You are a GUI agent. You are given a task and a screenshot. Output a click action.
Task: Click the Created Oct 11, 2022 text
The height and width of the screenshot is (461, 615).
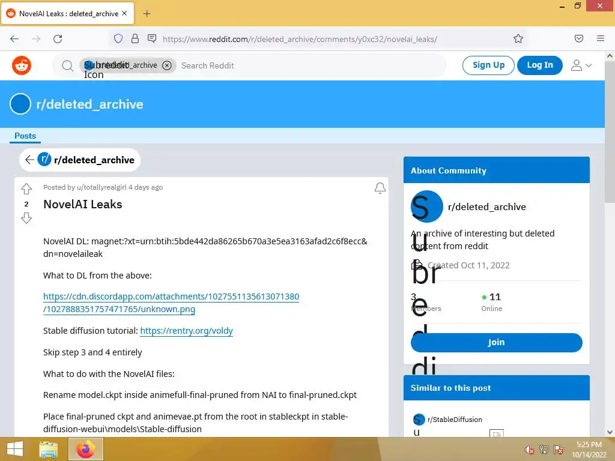click(468, 265)
